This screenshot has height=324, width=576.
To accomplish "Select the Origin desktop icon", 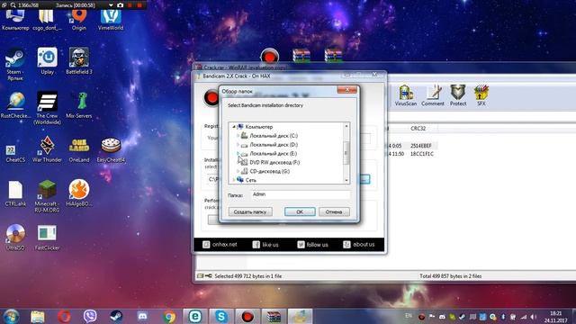I will [x=79, y=19].
